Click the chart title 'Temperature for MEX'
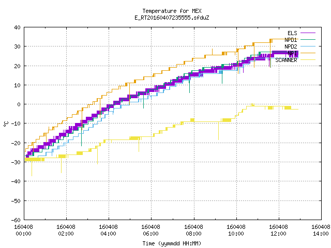This screenshot has height=248, width=331. click(172, 11)
